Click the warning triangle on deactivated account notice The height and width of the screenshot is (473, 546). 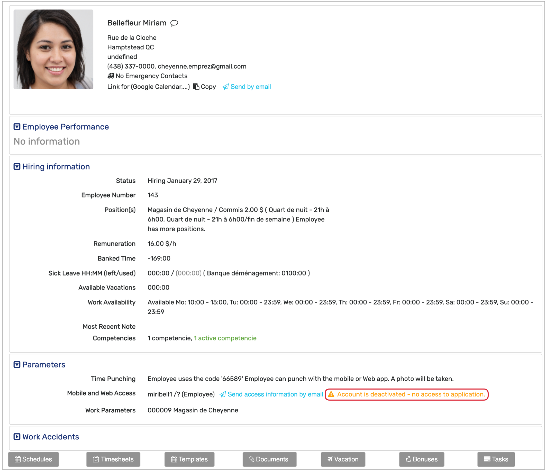(331, 394)
